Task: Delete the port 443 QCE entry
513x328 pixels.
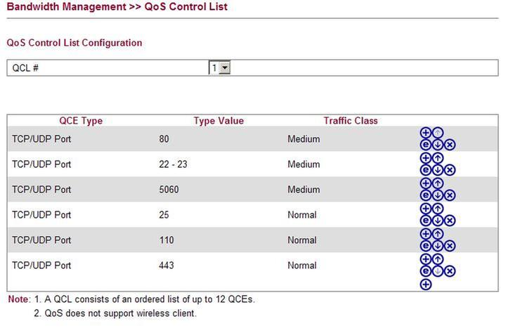Action: pyautogui.click(x=450, y=271)
